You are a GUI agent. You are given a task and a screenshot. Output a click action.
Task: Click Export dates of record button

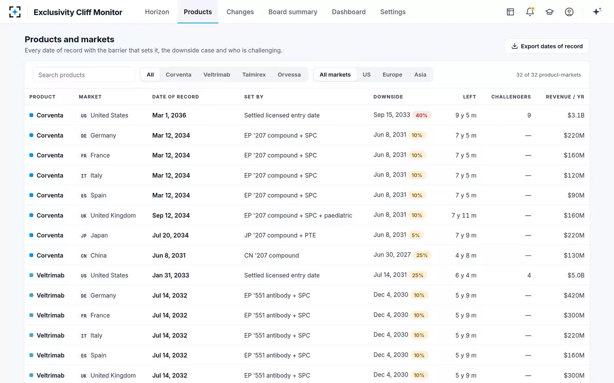coord(547,46)
